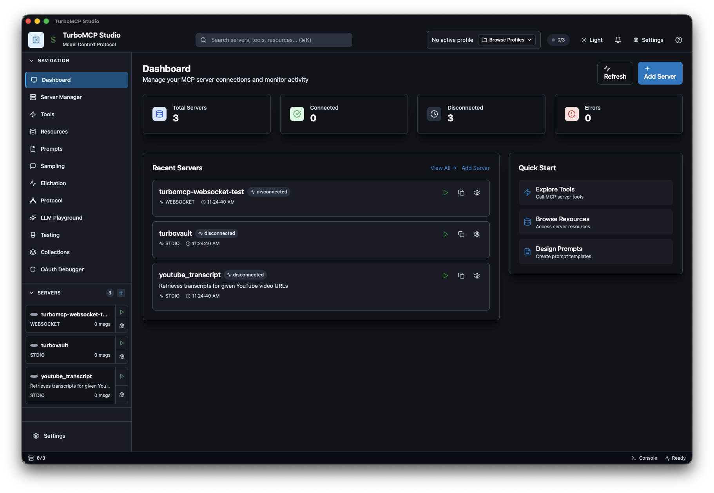The image size is (714, 493).
Task: Go to Elicitation
Action: 76,183
